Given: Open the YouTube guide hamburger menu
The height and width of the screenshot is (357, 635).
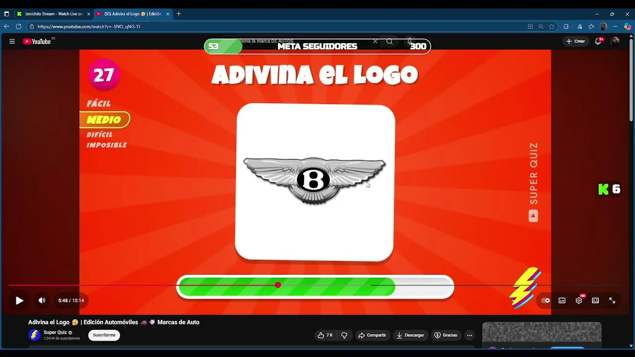Looking at the screenshot, I should click(x=12, y=41).
